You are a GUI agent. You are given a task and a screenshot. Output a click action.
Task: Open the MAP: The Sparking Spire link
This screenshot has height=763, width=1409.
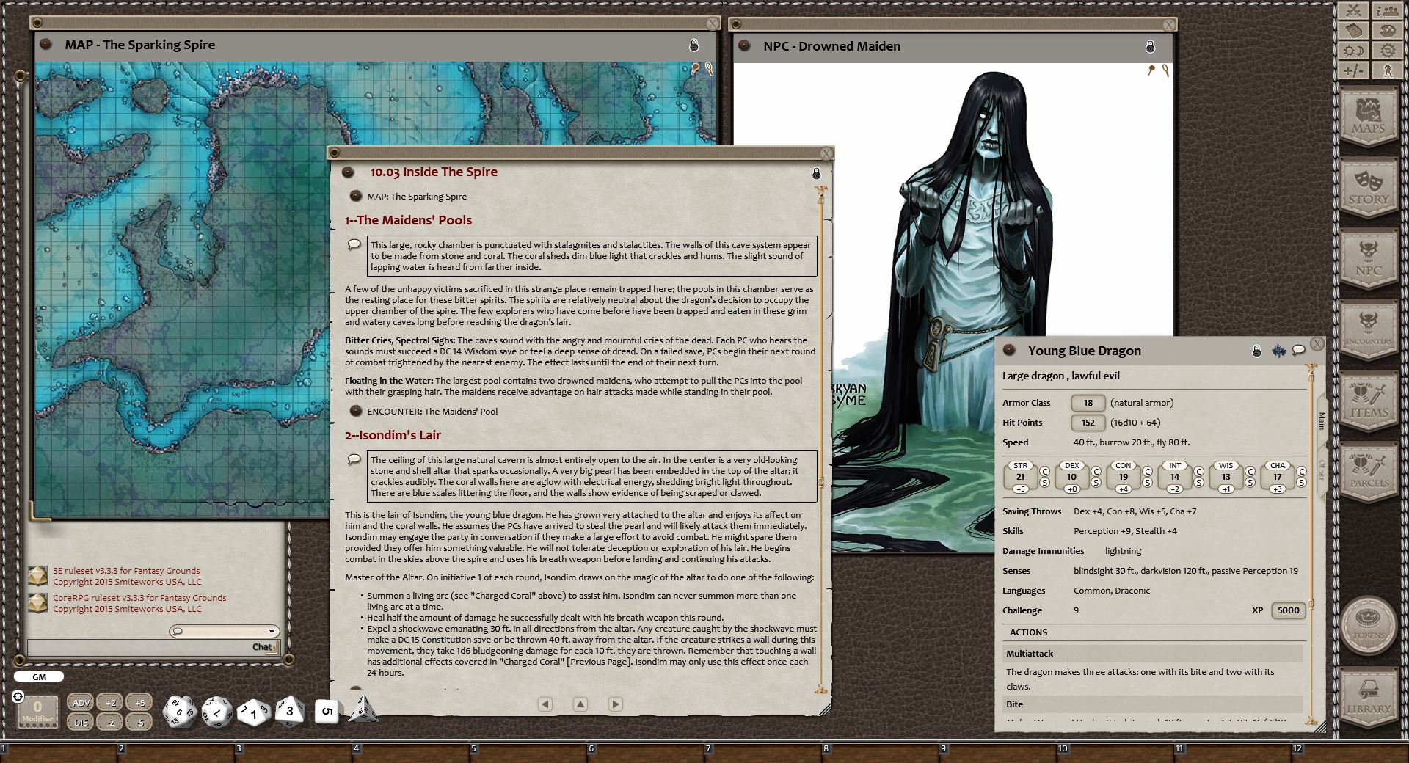(415, 196)
